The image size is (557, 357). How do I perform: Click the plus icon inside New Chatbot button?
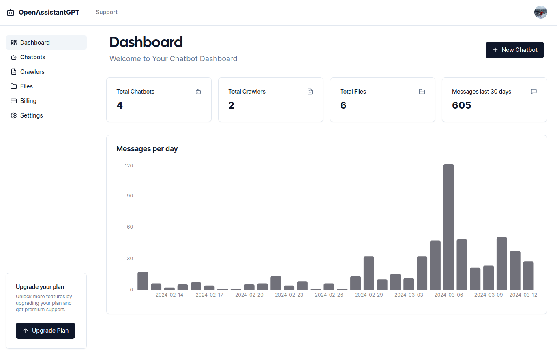click(495, 49)
